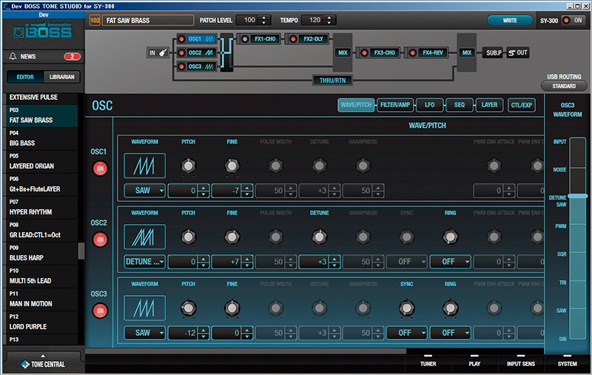Toggle OSC2 ON button
The height and width of the screenshot is (375, 592).
[x=100, y=239]
